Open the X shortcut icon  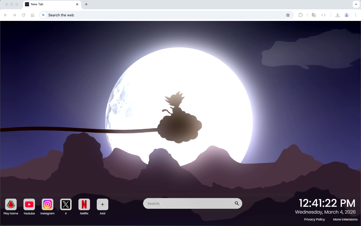point(66,204)
